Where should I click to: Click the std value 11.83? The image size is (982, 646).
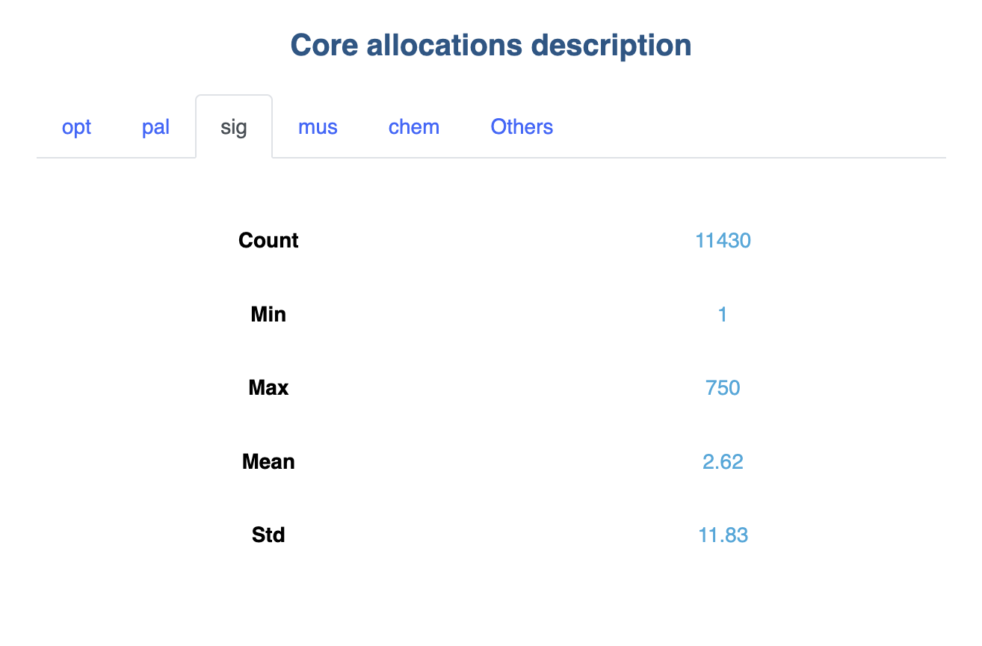coord(723,535)
